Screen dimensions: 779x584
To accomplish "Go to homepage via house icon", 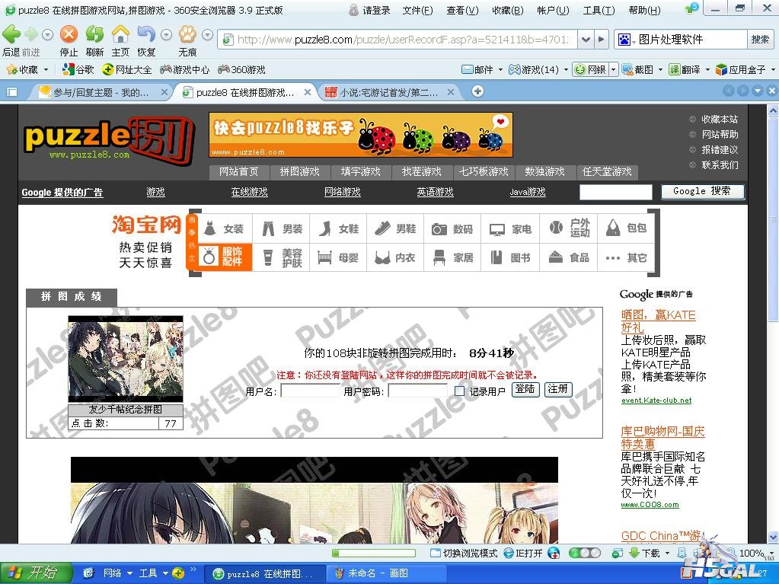I will (x=120, y=34).
